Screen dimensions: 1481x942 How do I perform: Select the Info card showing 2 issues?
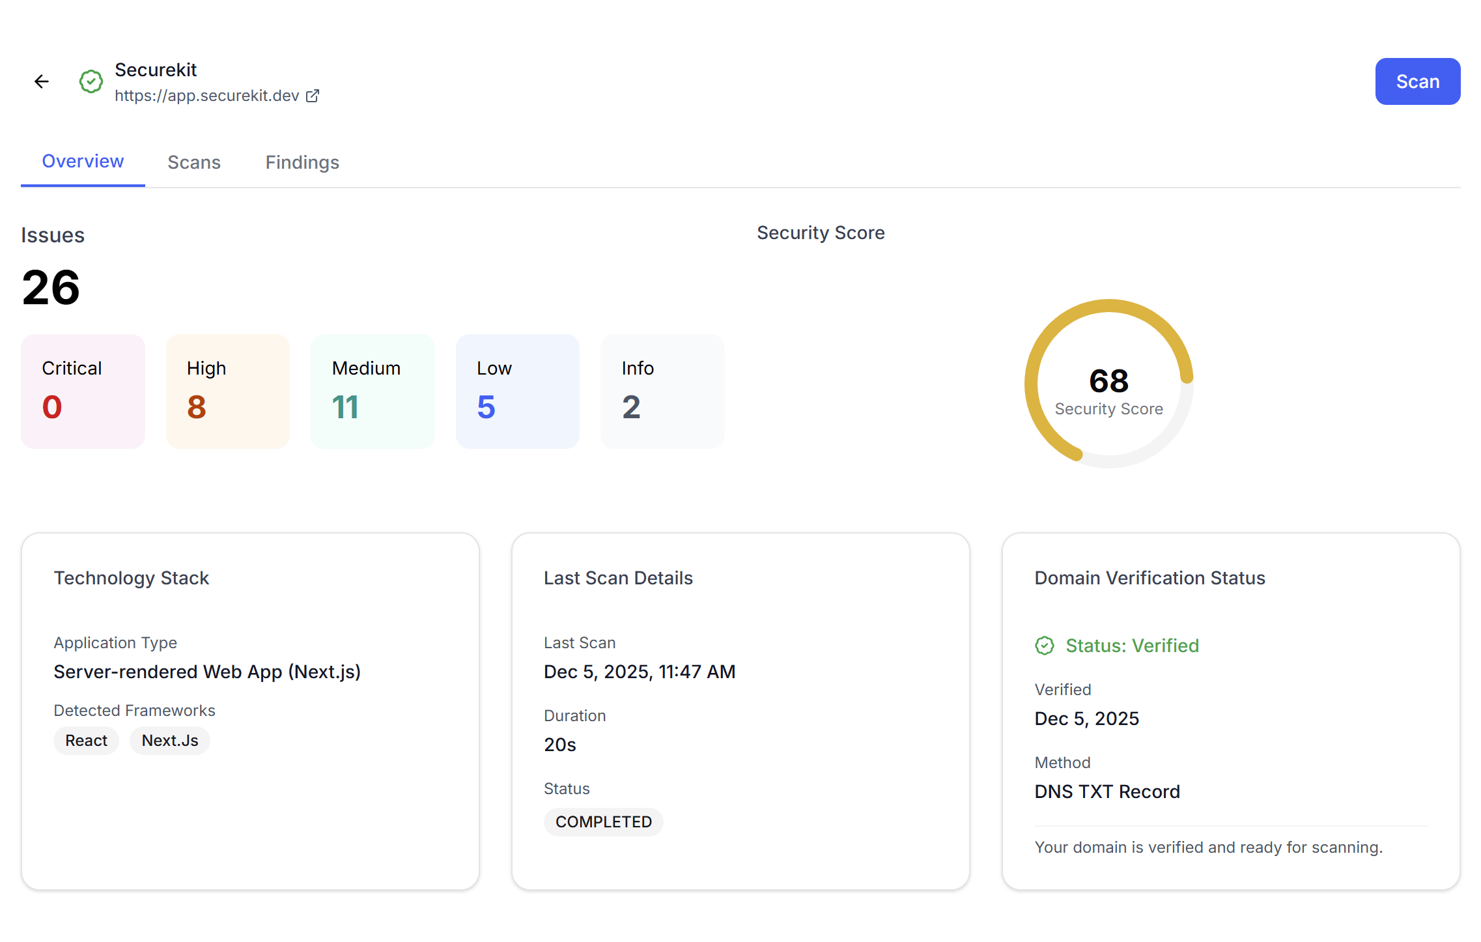click(662, 391)
